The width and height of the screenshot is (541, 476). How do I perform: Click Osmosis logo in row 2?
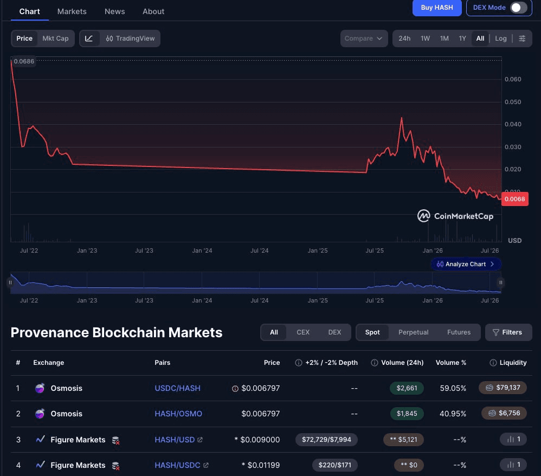pyautogui.click(x=40, y=414)
